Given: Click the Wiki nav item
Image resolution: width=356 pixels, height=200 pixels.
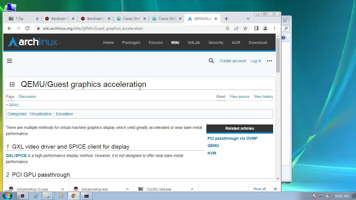Looking at the screenshot, I should [x=175, y=42].
